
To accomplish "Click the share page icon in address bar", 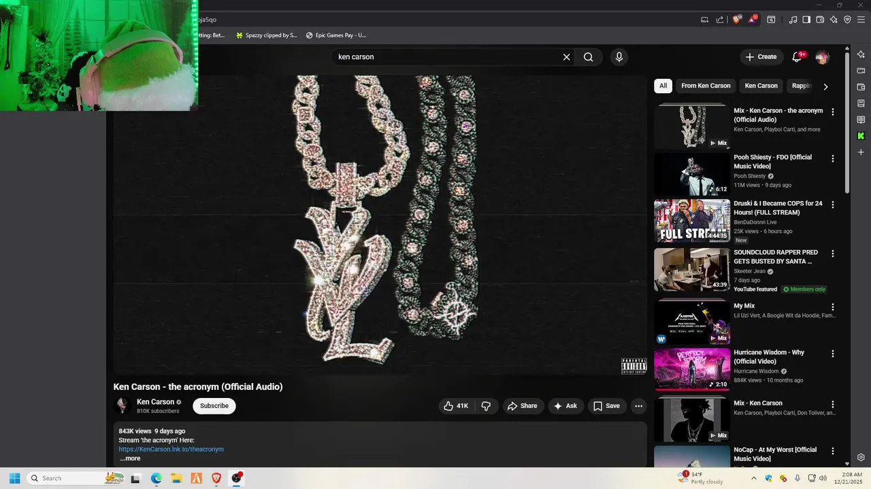I will [720, 20].
